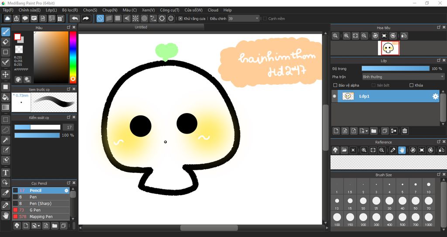Image resolution: width=447 pixels, height=237 pixels.
Task: Click the Undo arrow in toolbar
Action: click(x=75, y=18)
